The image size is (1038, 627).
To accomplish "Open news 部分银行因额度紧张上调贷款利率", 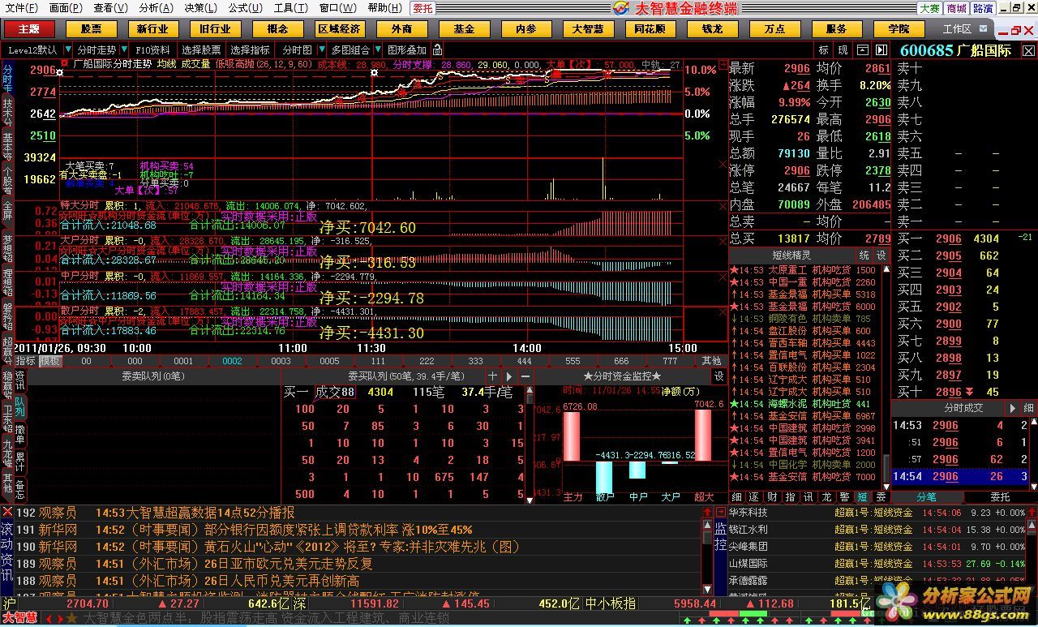I will (337, 530).
